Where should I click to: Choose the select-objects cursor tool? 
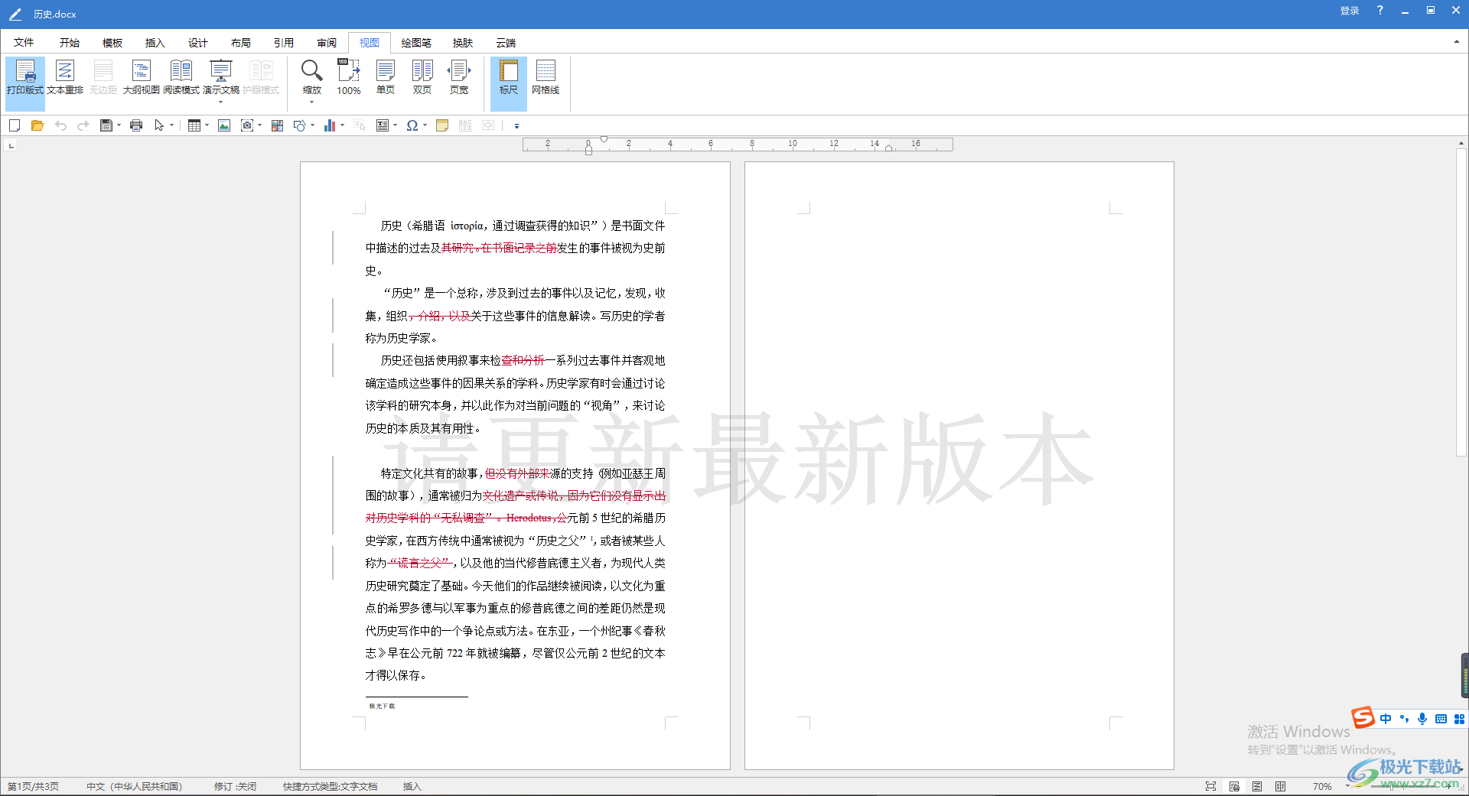tap(159, 125)
